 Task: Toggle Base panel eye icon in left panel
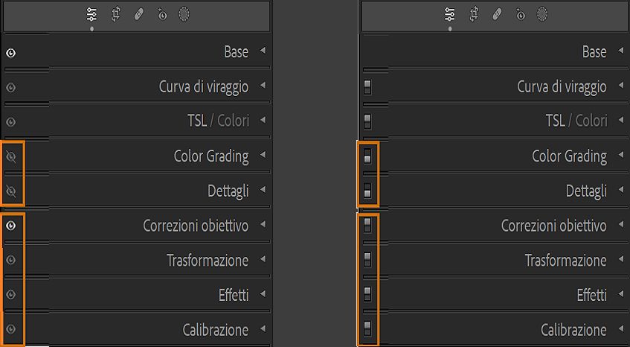coord(10,53)
